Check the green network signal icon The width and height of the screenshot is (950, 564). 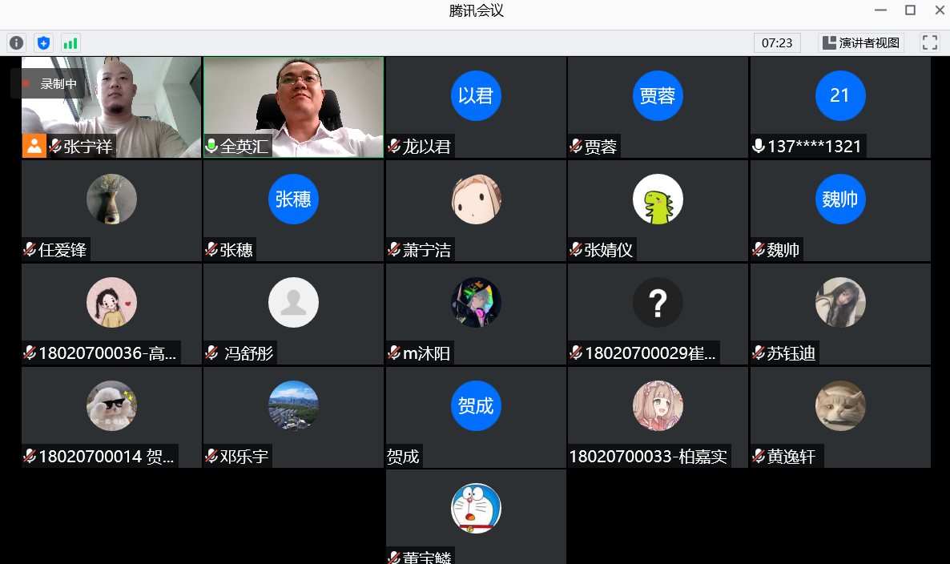[x=70, y=43]
